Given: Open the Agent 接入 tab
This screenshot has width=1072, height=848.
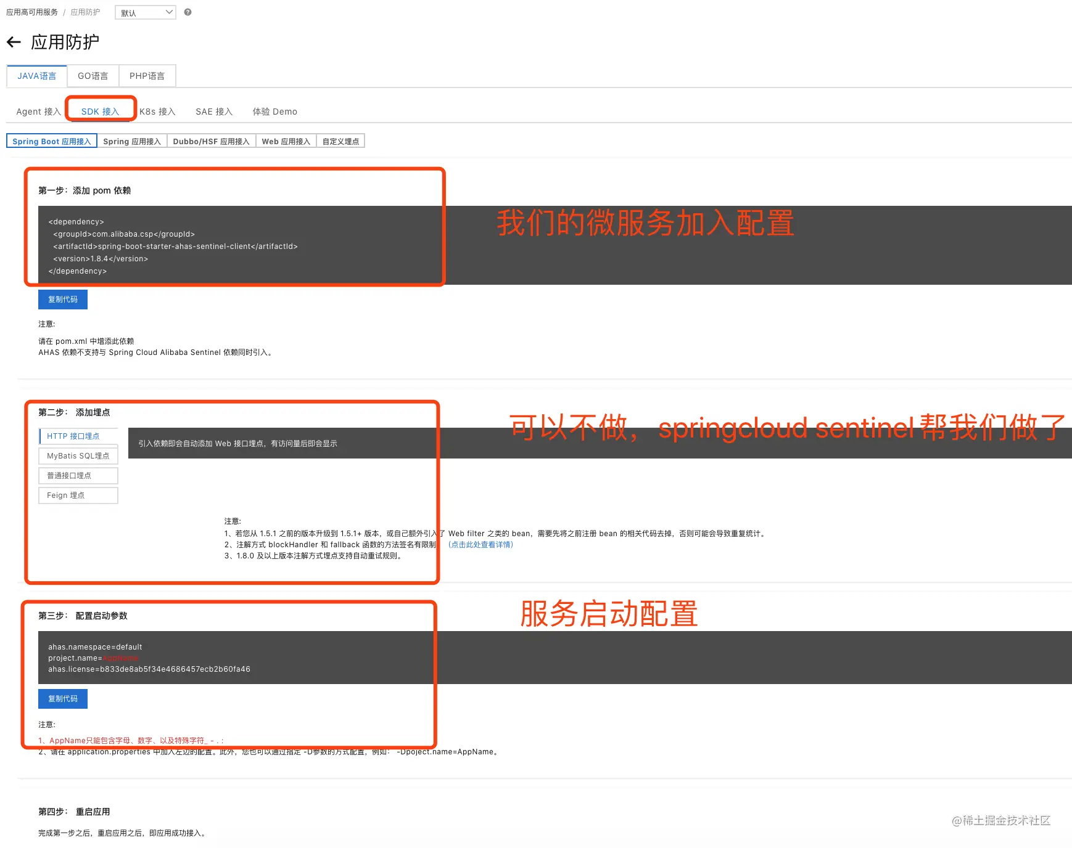Looking at the screenshot, I should [38, 112].
